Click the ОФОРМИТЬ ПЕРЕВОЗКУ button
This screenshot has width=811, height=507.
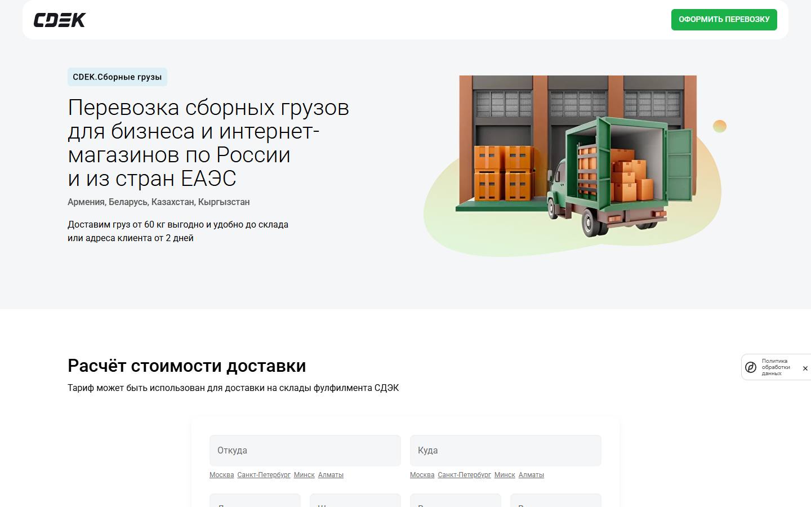[x=724, y=20]
